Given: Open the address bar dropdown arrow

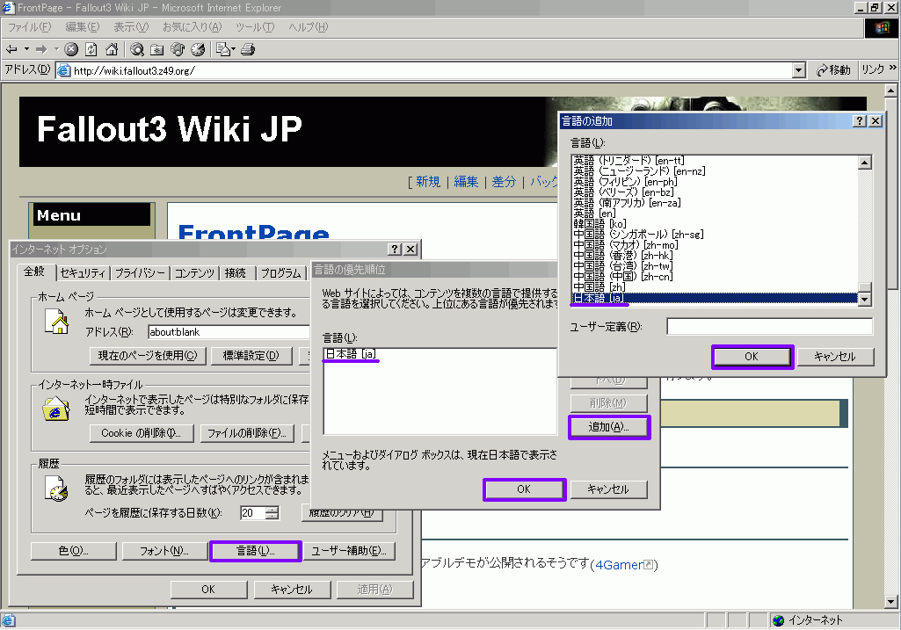Looking at the screenshot, I should [x=798, y=70].
